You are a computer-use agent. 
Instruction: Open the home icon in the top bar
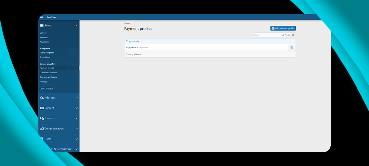[41, 17]
